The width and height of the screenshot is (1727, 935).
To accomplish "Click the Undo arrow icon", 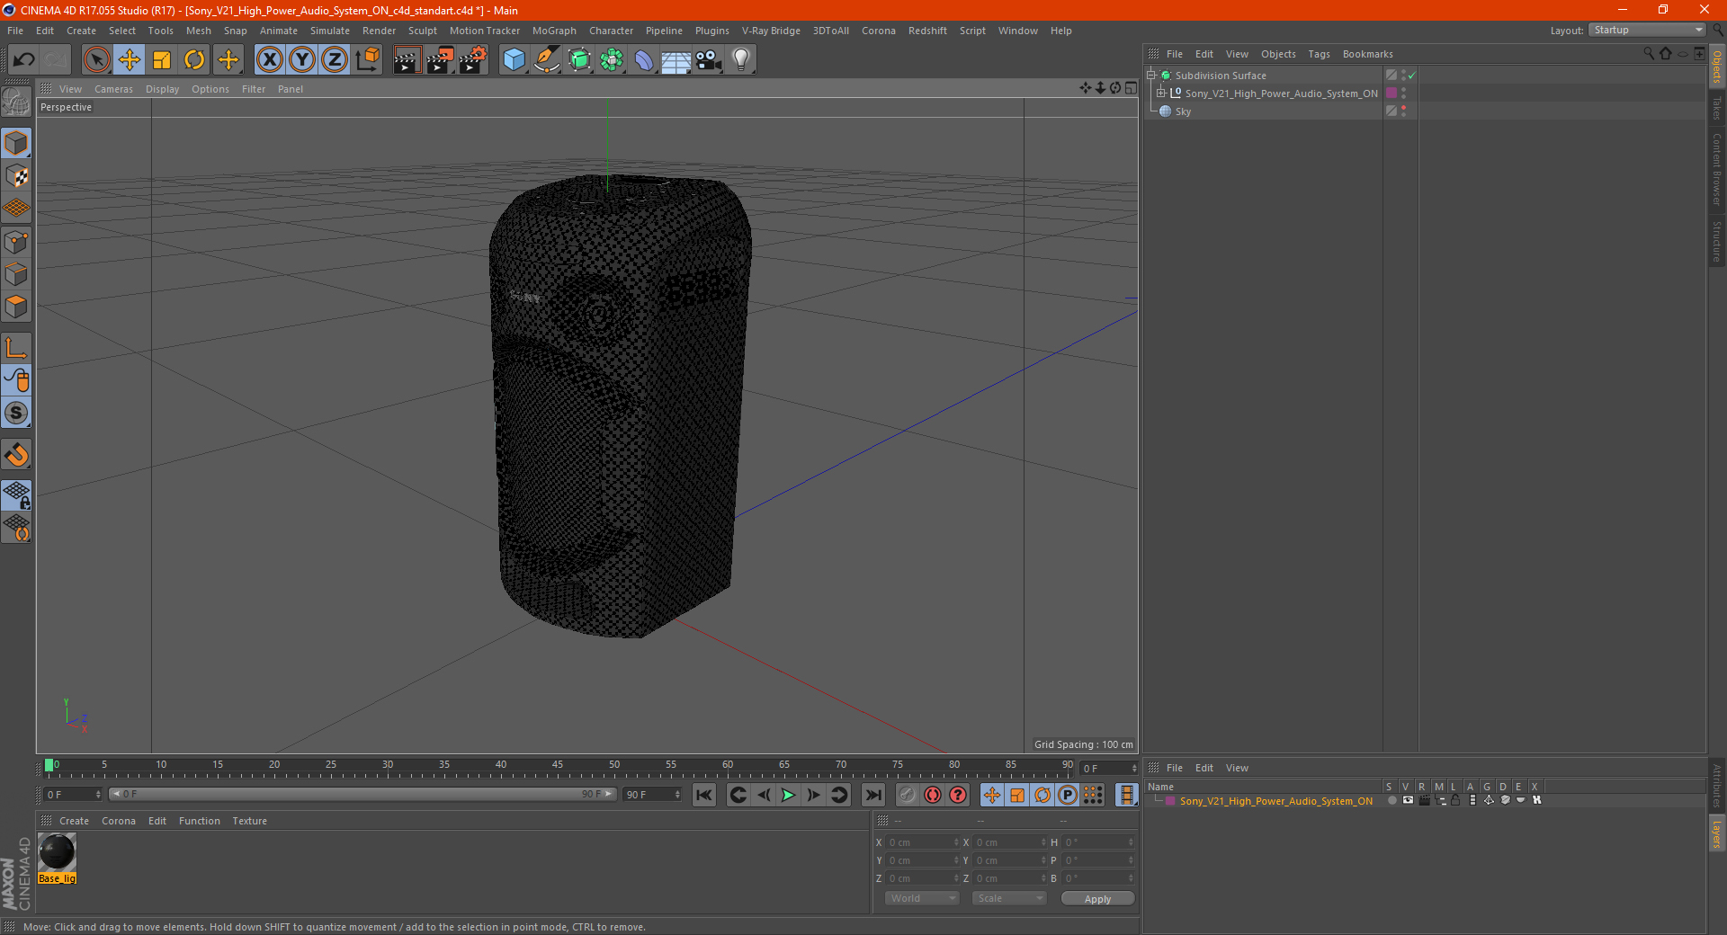I will pos(23,60).
